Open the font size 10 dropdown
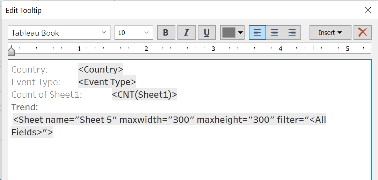This screenshot has height=180, width=378. (146, 33)
